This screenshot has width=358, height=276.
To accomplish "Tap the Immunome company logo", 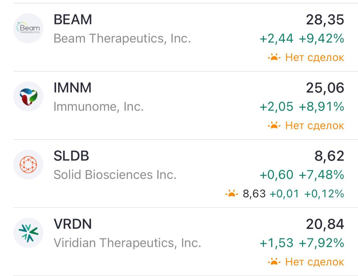I will (28, 96).
